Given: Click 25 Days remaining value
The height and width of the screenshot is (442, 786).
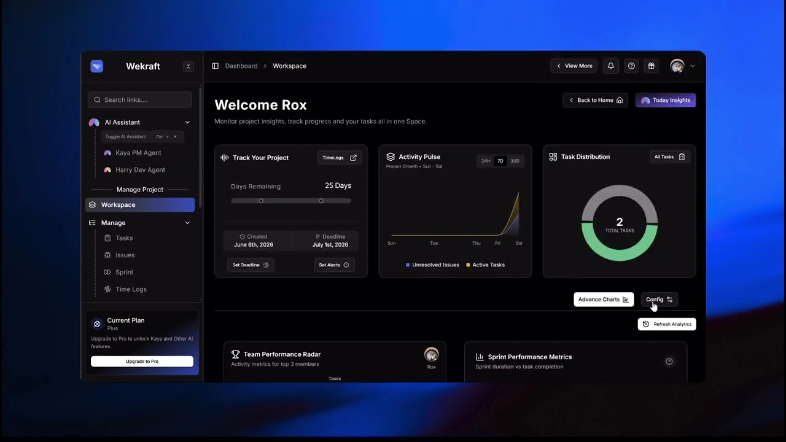Looking at the screenshot, I should pyautogui.click(x=338, y=185).
